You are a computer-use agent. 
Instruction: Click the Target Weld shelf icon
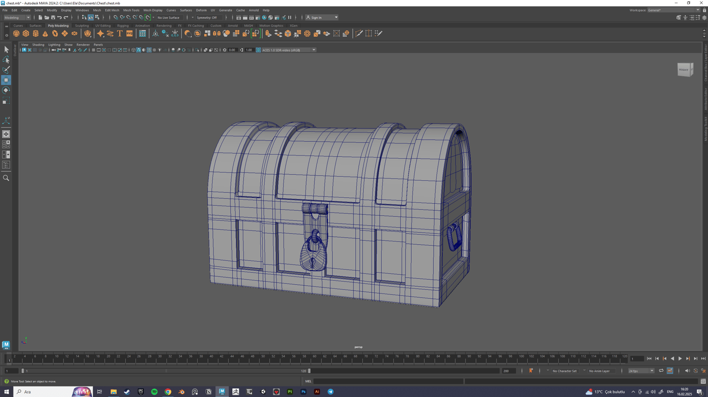(x=369, y=34)
